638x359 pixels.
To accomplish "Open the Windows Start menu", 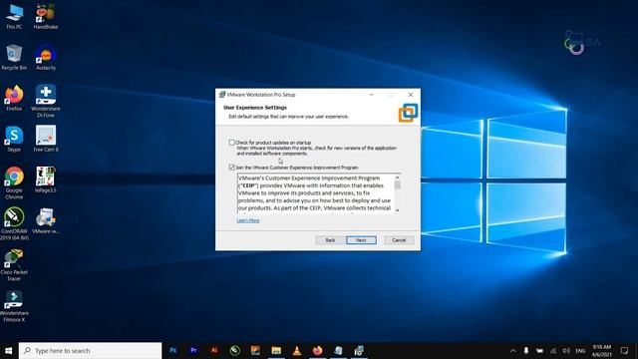I will (9, 350).
